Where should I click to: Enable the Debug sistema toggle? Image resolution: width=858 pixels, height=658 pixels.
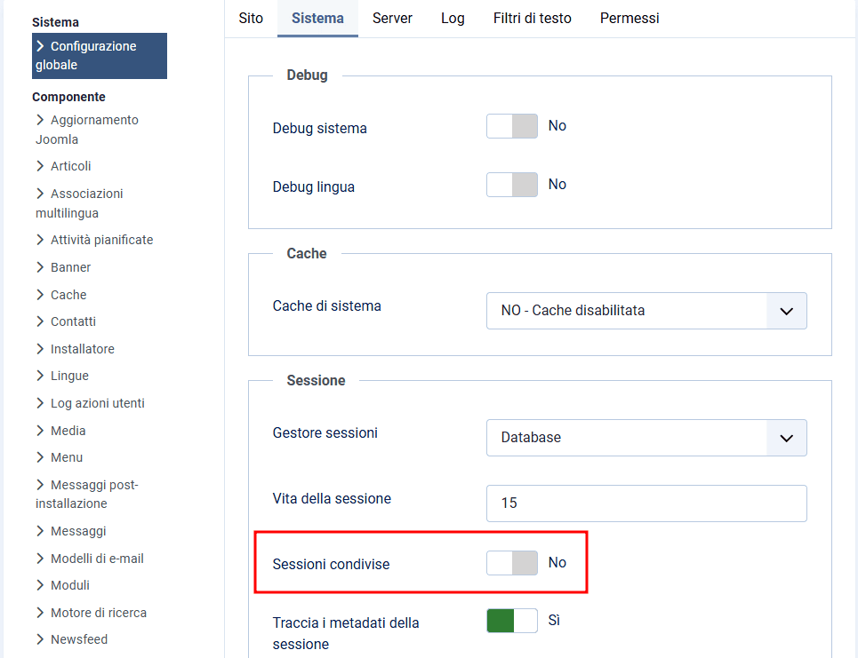point(512,126)
